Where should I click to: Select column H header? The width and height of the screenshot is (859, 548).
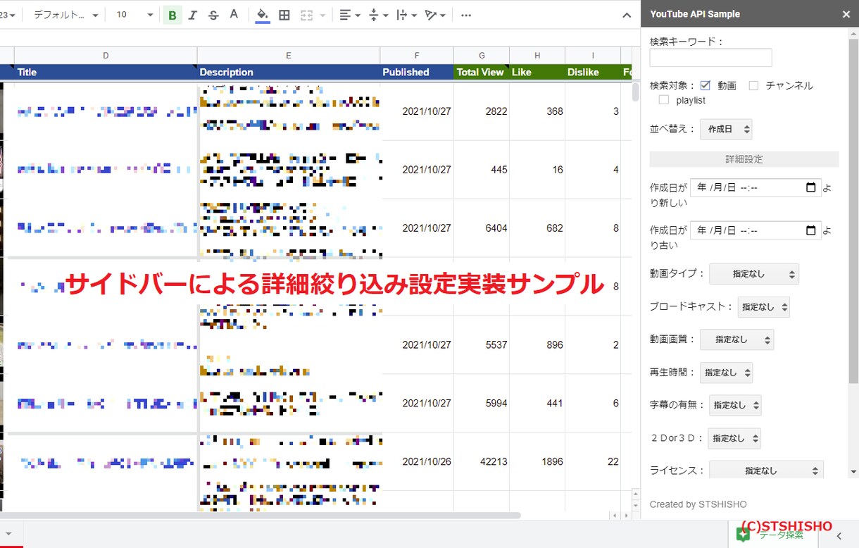click(537, 56)
